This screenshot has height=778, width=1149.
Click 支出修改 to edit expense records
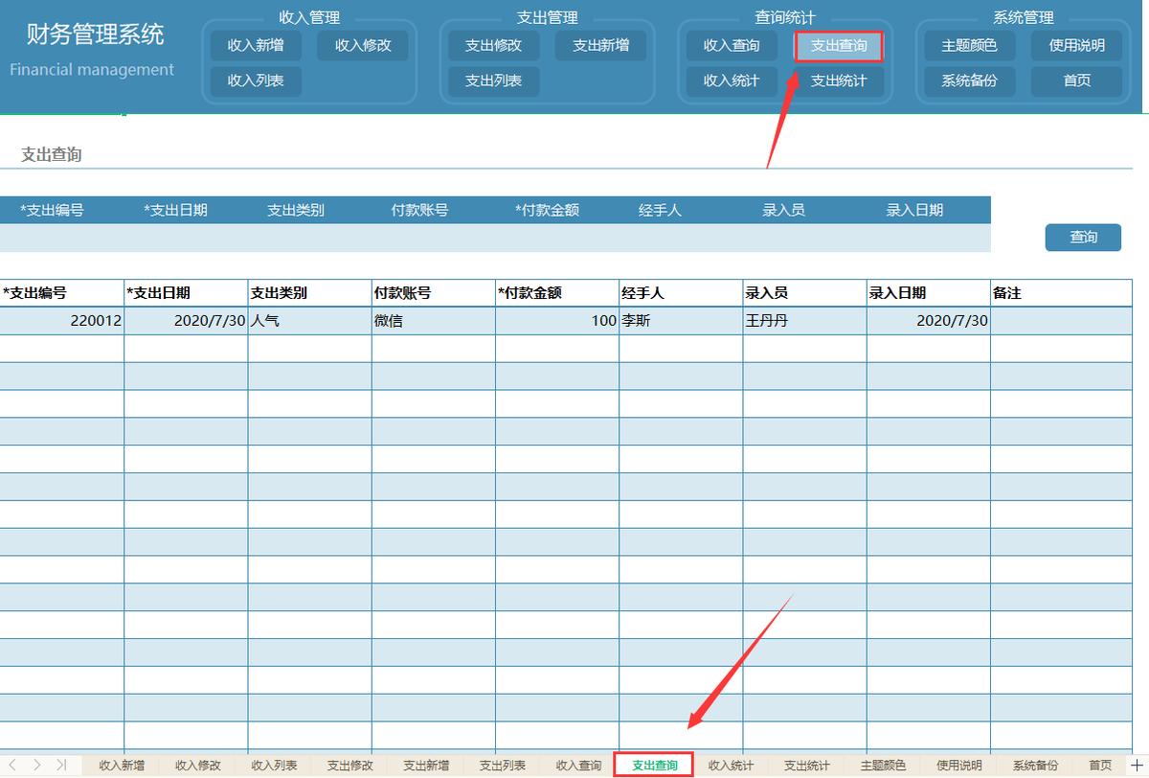pos(493,45)
